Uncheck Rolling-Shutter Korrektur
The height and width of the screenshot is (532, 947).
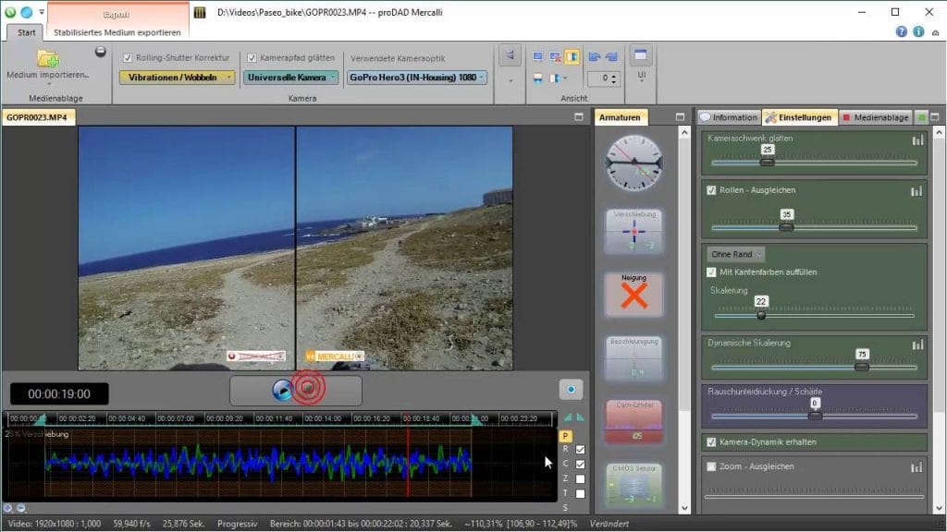tap(128, 56)
